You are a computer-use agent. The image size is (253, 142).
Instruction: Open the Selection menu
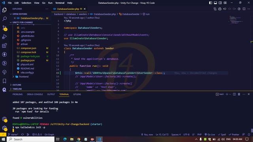click(26, 3)
